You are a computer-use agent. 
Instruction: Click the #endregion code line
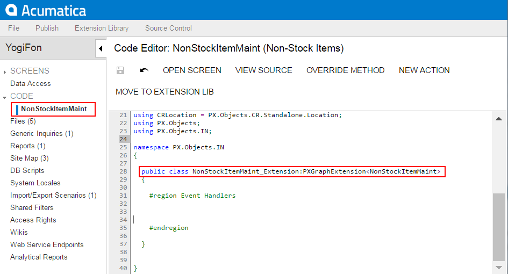pyautogui.click(x=169, y=228)
